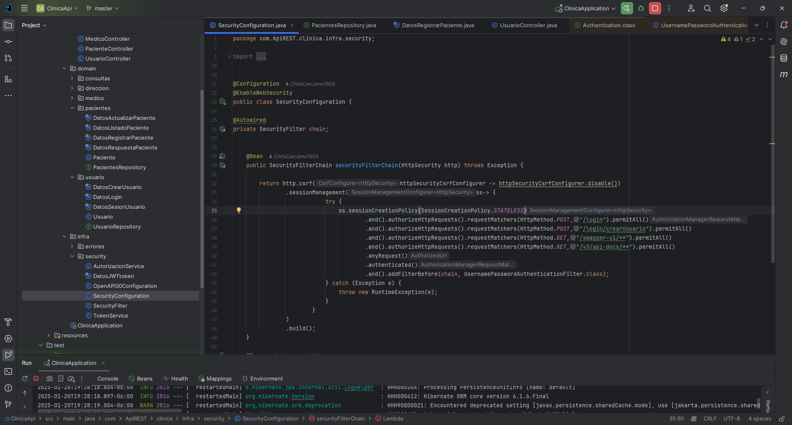
Task: Click the camera icon in the Run toolbar
Action: click(49, 378)
